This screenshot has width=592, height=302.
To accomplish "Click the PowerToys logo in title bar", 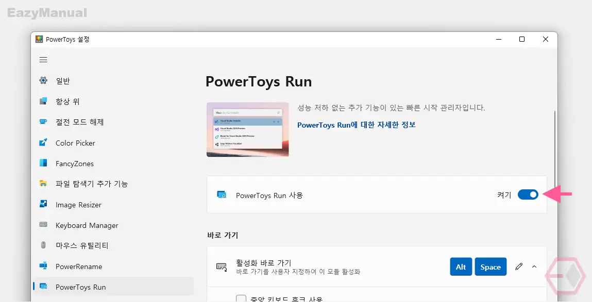I will (x=39, y=39).
